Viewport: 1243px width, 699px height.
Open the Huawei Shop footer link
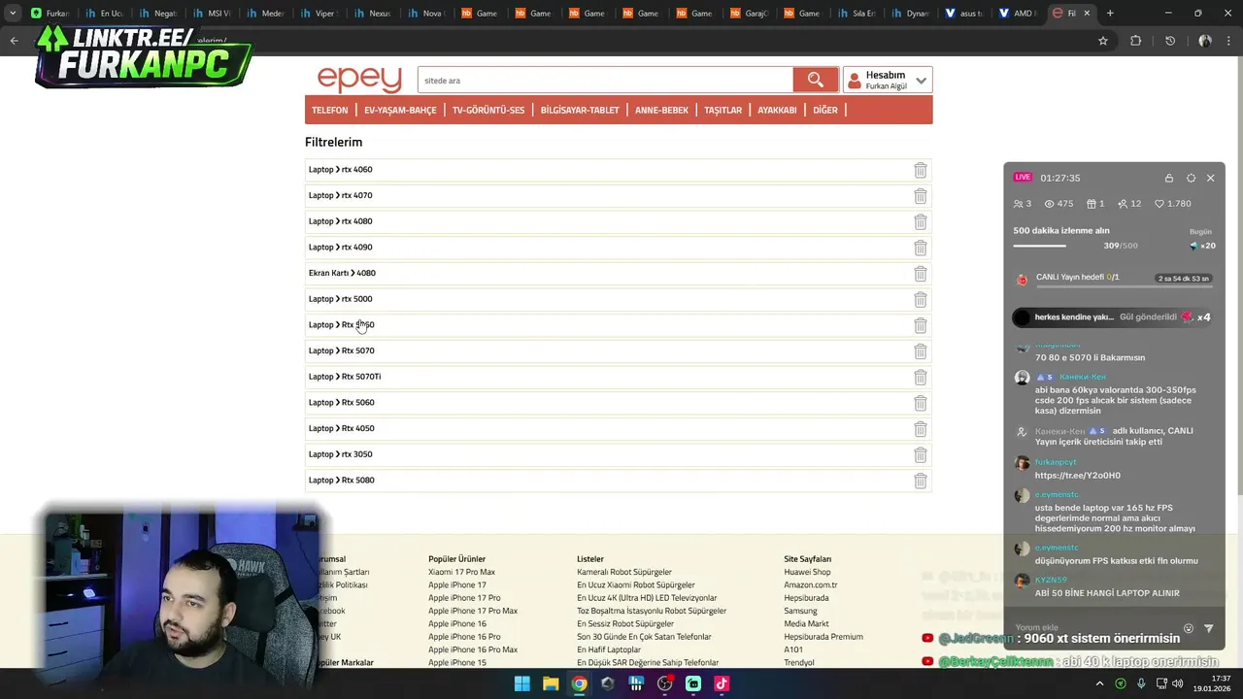[807, 572]
